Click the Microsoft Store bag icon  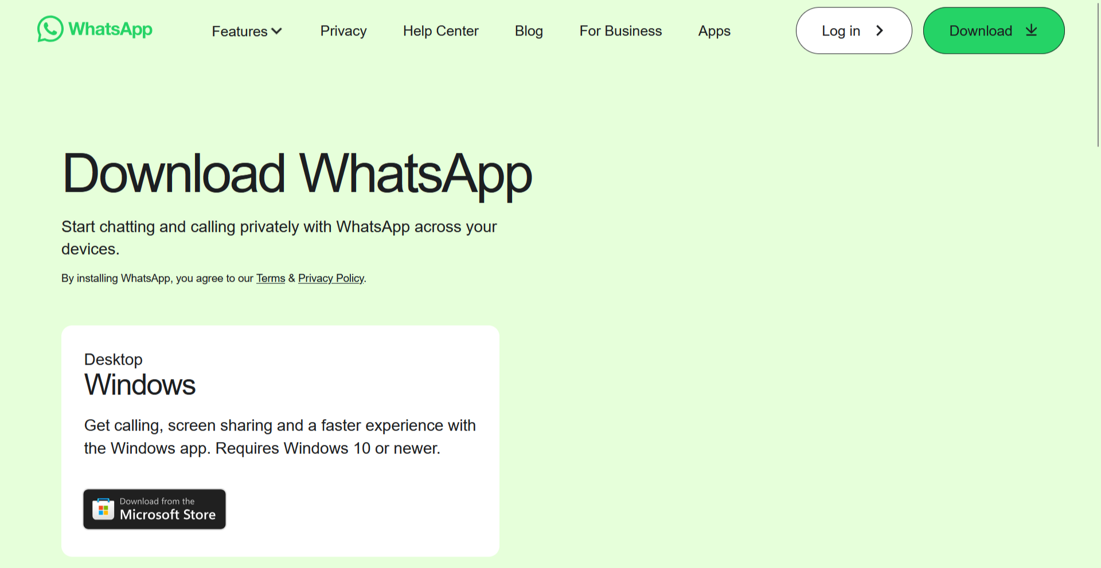point(103,509)
